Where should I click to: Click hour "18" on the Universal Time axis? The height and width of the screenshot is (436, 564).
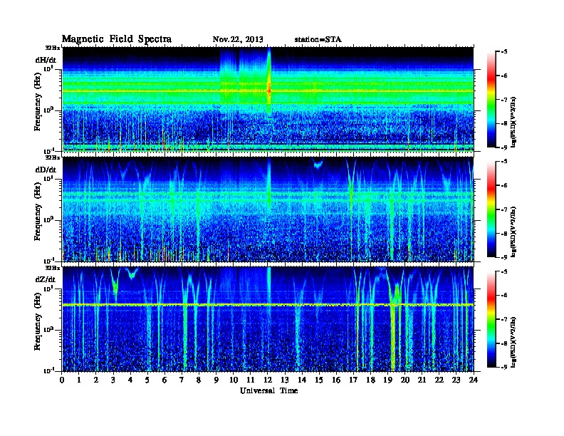[x=371, y=380]
